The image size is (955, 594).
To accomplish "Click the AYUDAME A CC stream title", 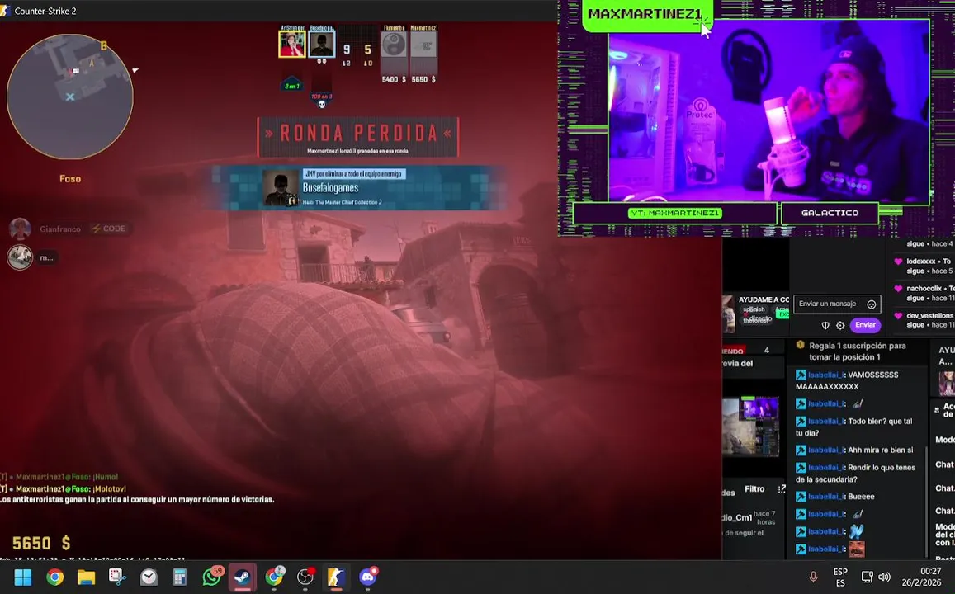I will point(764,299).
